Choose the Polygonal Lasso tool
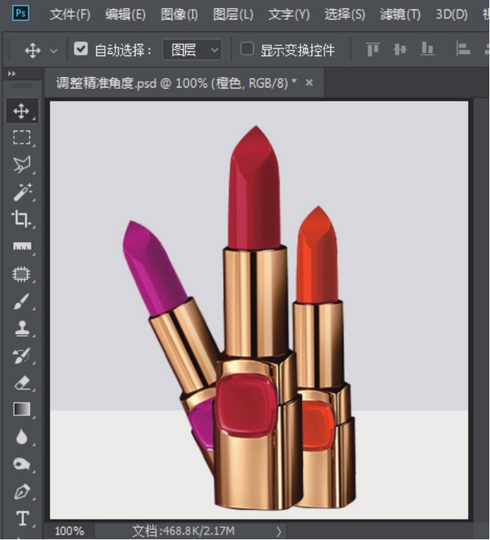The height and width of the screenshot is (540, 490). (x=22, y=164)
